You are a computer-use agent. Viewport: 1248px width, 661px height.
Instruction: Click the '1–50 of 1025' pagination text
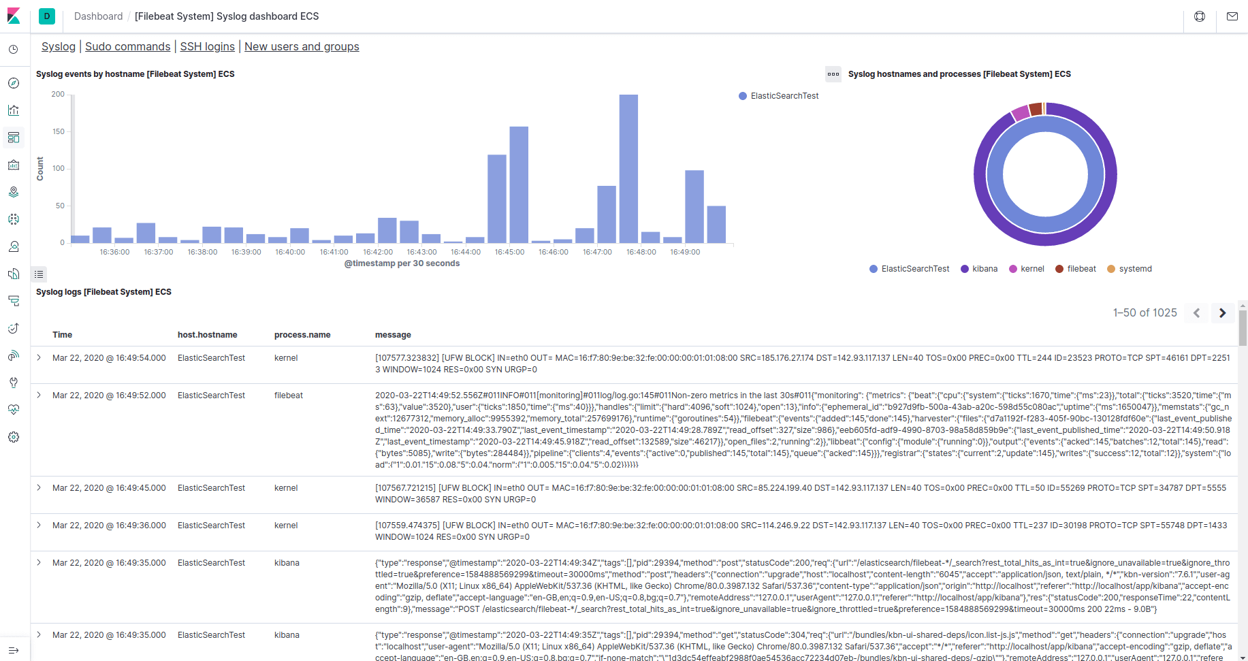[x=1145, y=313]
